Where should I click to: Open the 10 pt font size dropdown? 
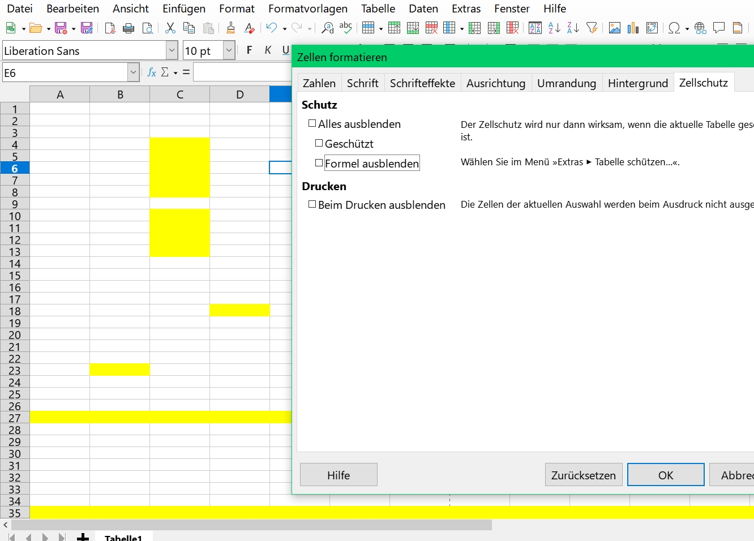229,50
